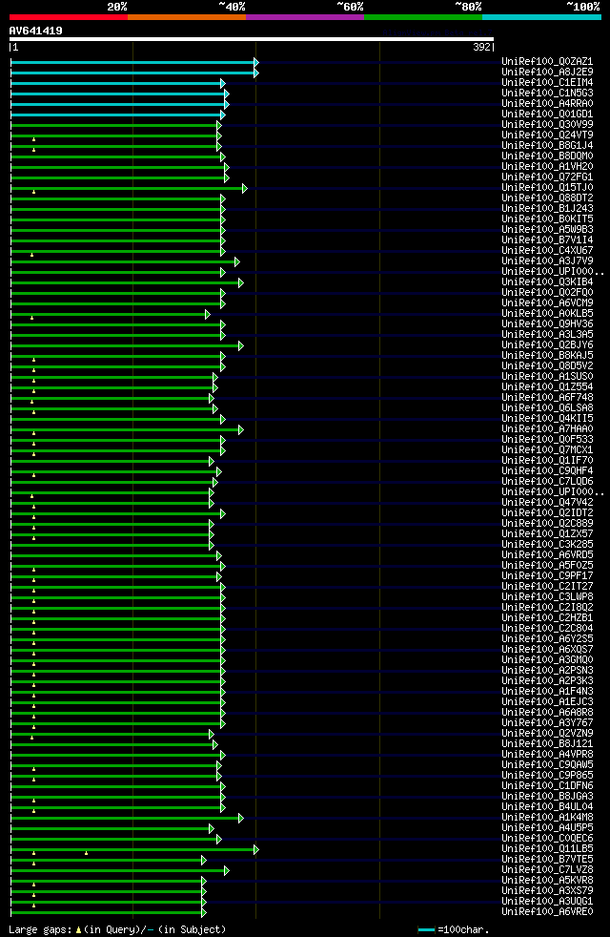Select label UniRef100_A1F4N3
The height and width of the screenshot is (937, 610).
pos(547,692)
